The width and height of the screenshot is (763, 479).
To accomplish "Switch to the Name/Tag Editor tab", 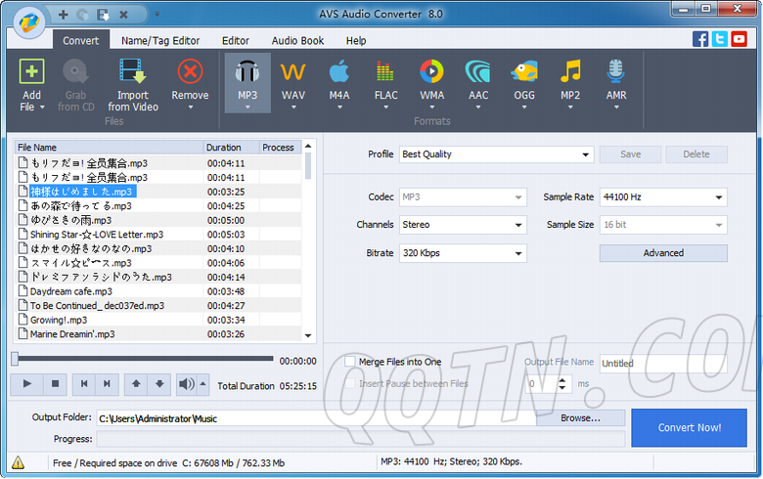I will pos(160,40).
